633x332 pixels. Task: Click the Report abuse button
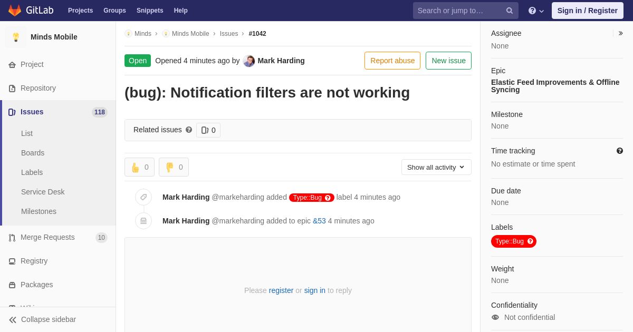tap(392, 61)
